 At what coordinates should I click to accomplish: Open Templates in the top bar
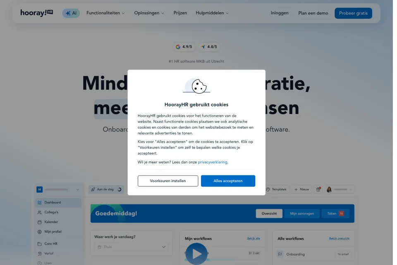(x=276, y=189)
